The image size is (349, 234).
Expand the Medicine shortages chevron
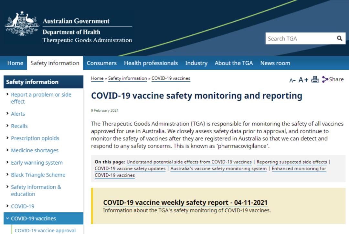click(x=7, y=150)
